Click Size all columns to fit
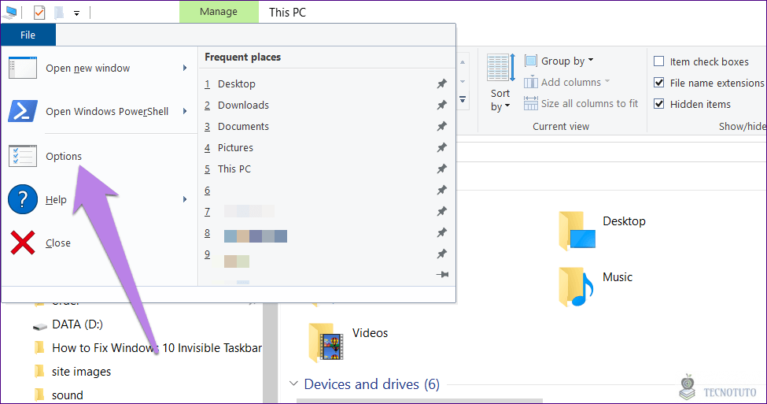The image size is (767, 404). (x=581, y=103)
